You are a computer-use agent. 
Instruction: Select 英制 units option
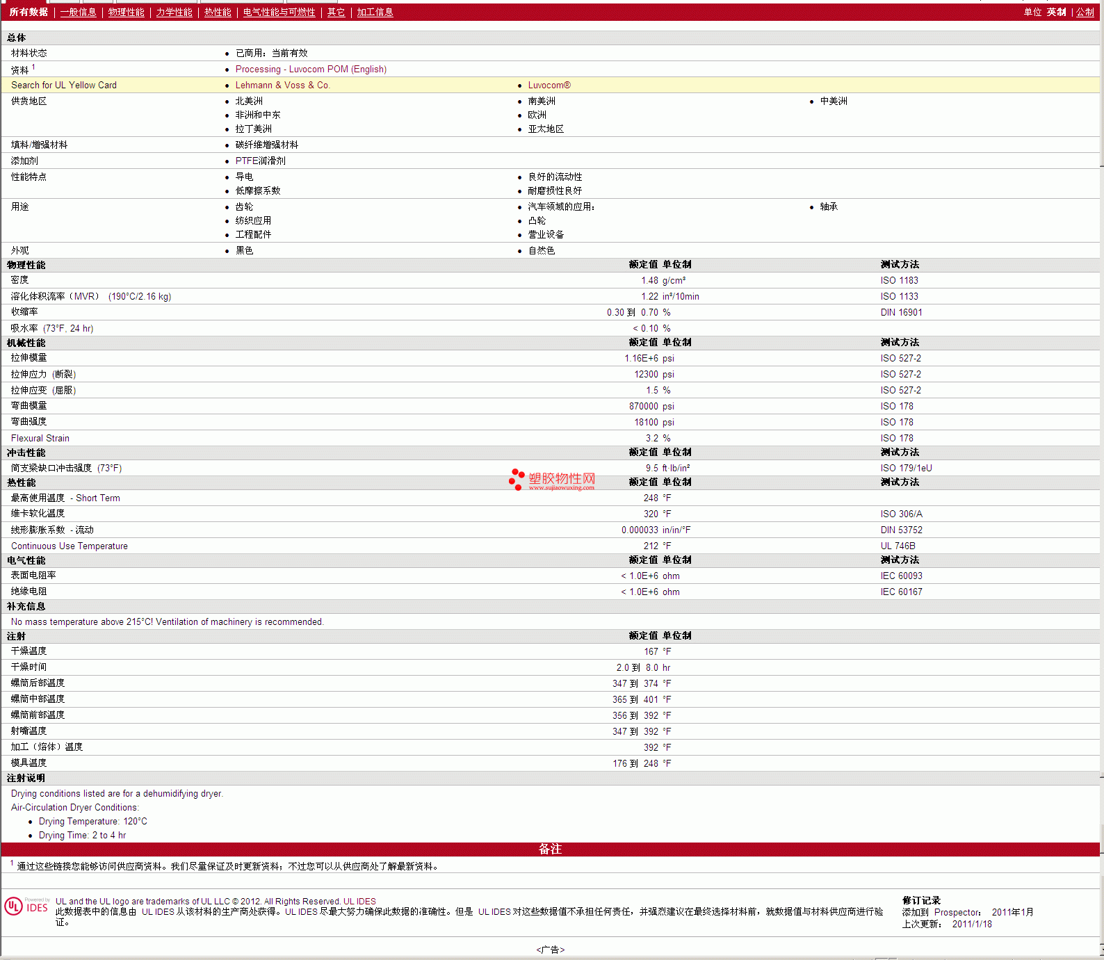[1056, 13]
